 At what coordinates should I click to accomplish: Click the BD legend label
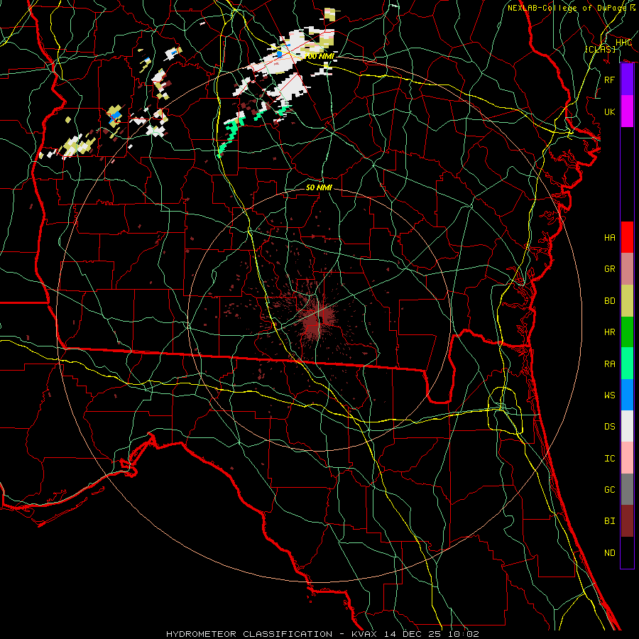pyautogui.click(x=610, y=301)
